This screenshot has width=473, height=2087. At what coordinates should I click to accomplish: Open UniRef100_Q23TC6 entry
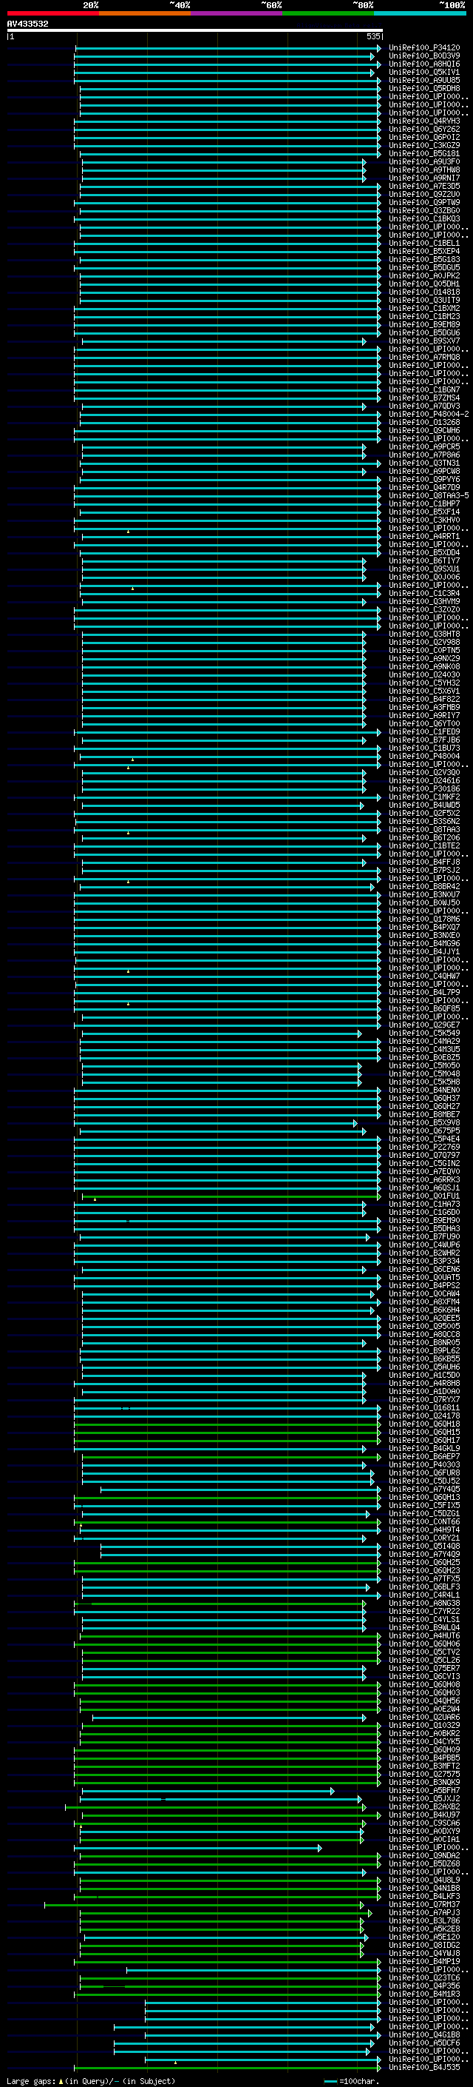pyautogui.click(x=423, y=1977)
